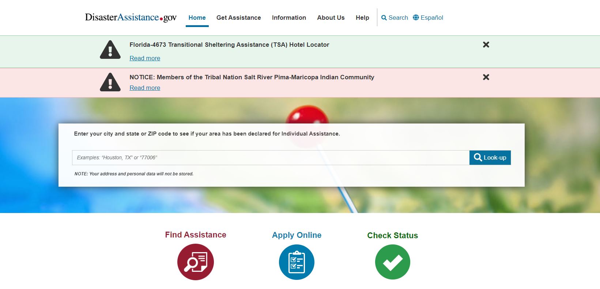Dismiss the Salt River Pima-Maricopa notice
Image resolution: width=600 pixels, height=289 pixels.
click(x=486, y=77)
